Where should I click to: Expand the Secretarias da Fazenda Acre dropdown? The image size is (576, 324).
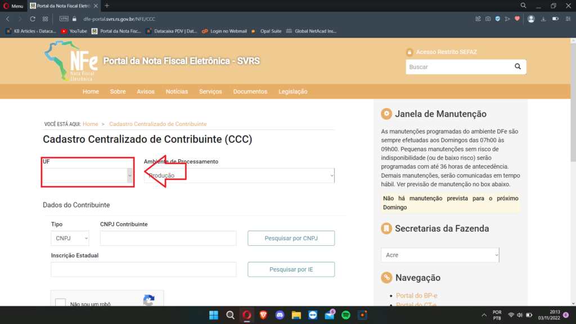tap(440, 255)
